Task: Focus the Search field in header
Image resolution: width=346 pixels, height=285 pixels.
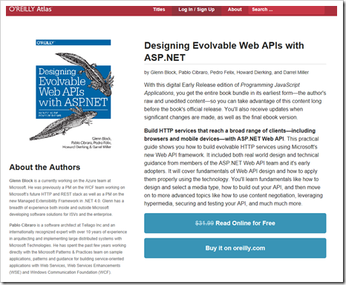Action: [x=287, y=10]
